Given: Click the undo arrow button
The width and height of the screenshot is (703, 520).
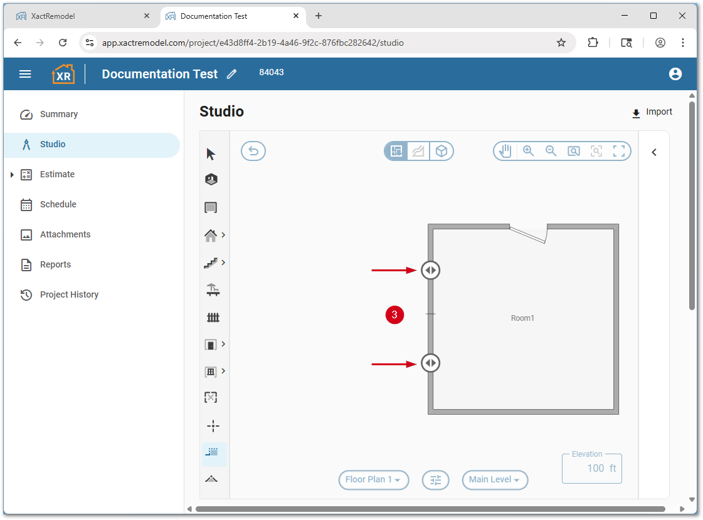Looking at the screenshot, I should point(253,151).
